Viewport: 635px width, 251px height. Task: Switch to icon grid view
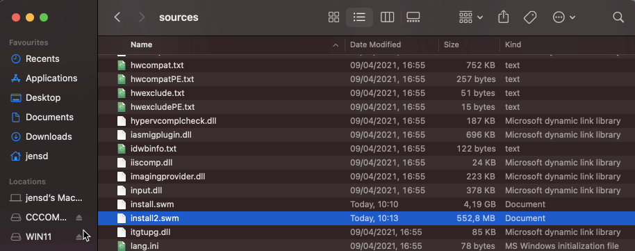(x=333, y=17)
